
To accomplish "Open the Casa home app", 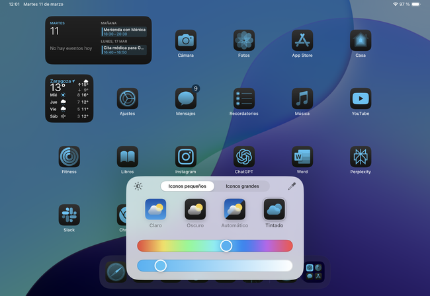I will (x=361, y=40).
